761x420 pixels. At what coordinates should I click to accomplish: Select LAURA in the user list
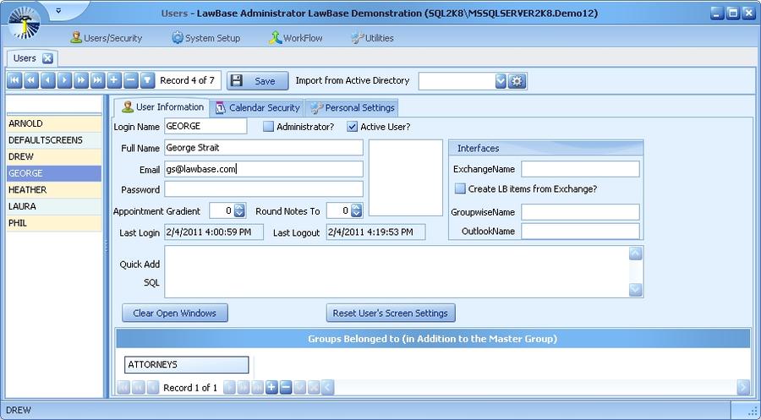pos(54,206)
